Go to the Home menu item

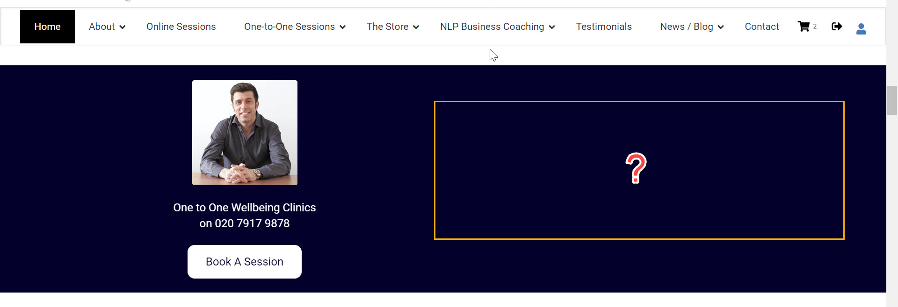click(47, 27)
